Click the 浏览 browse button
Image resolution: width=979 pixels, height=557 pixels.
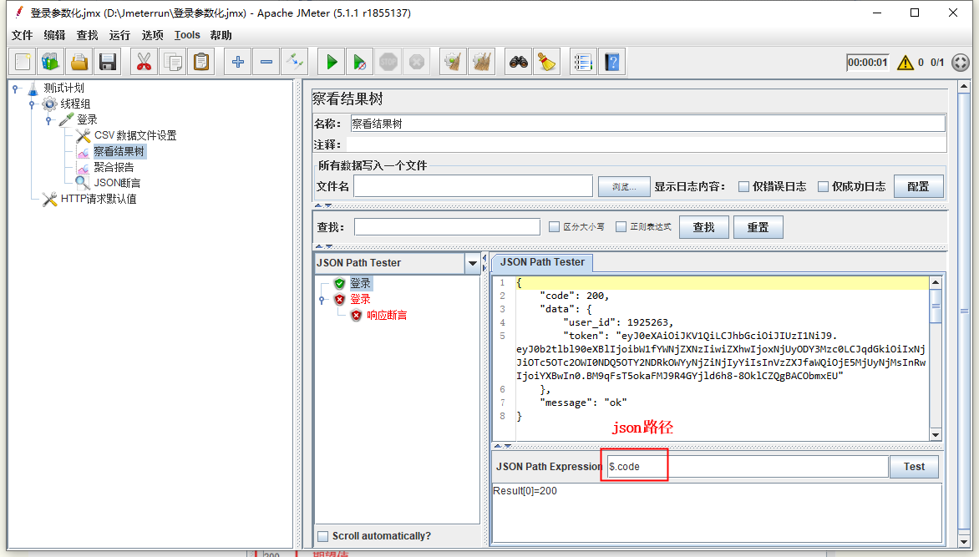(x=624, y=187)
